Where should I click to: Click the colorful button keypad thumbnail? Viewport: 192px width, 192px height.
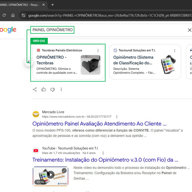pyautogui.click(x=168, y=65)
